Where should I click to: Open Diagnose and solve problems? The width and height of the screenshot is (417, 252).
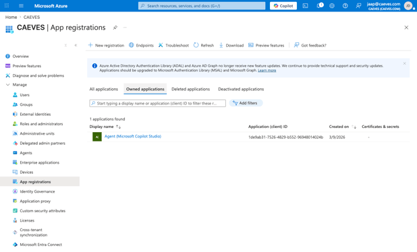pos(35,75)
